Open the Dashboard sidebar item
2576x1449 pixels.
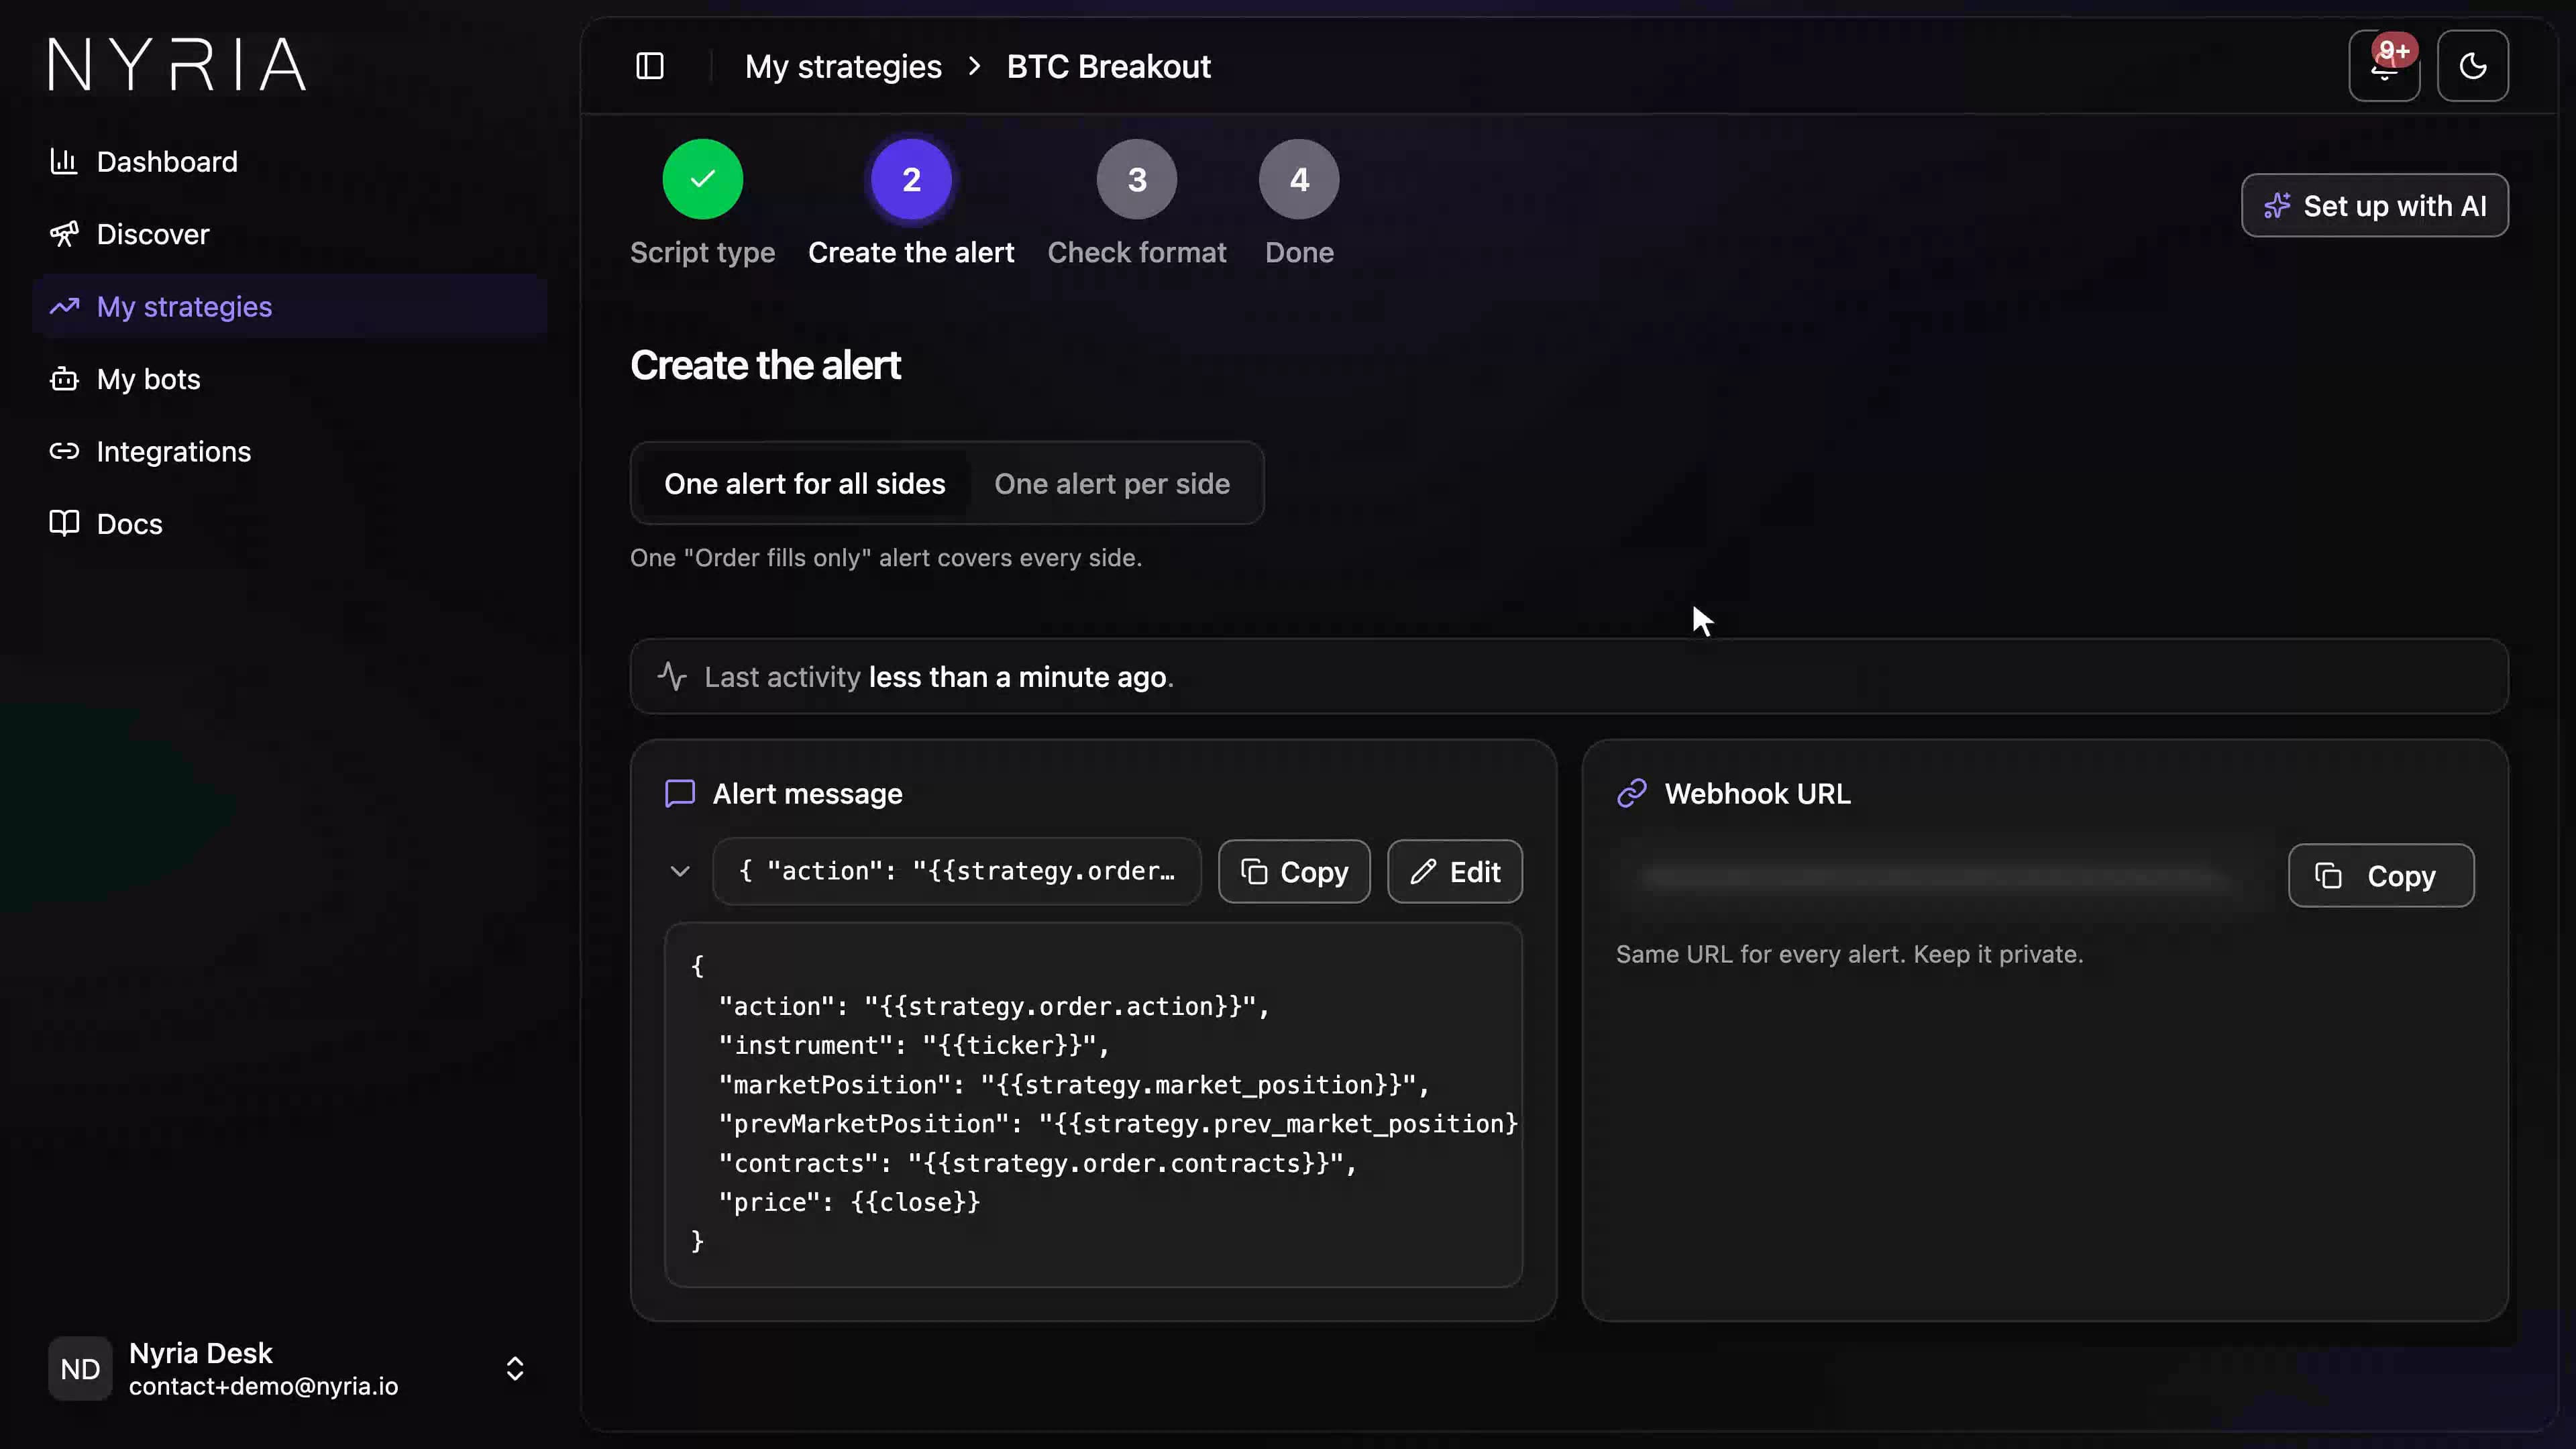(144, 162)
